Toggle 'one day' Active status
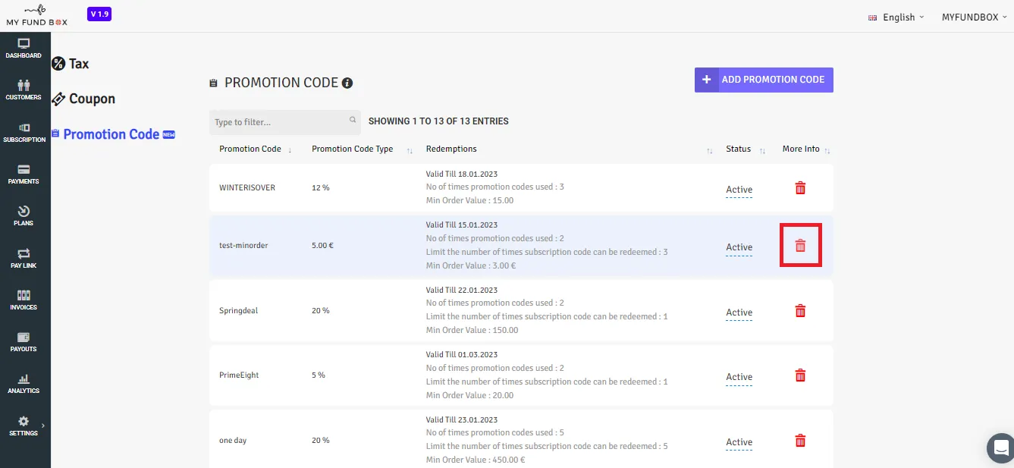The height and width of the screenshot is (468, 1014). tap(739, 442)
